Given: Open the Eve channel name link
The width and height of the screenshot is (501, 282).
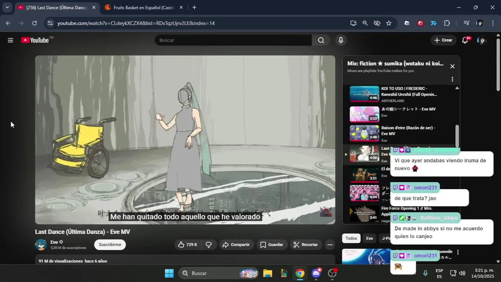Looking at the screenshot, I should point(54,242).
